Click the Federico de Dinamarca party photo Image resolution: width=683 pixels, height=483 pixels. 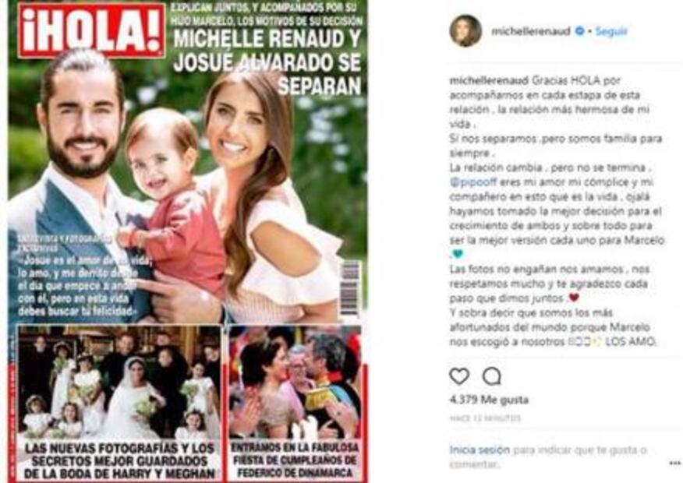295,383
